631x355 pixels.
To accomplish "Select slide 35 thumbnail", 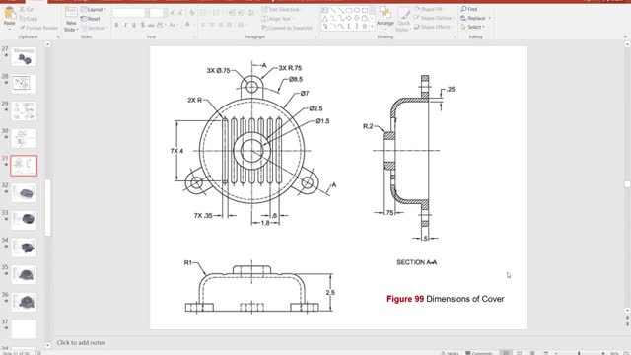I will (x=24, y=275).
